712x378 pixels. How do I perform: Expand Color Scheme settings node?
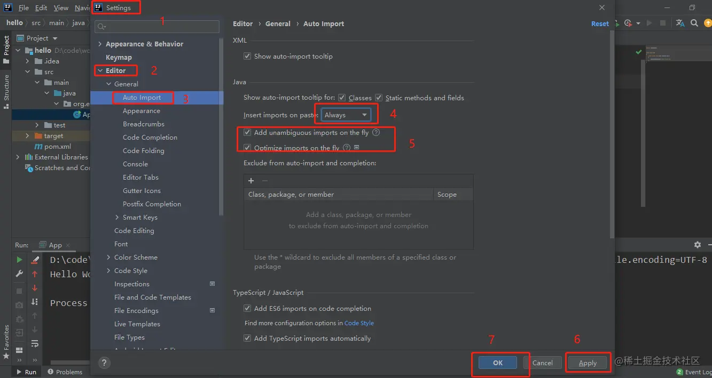tap(108, 258)
